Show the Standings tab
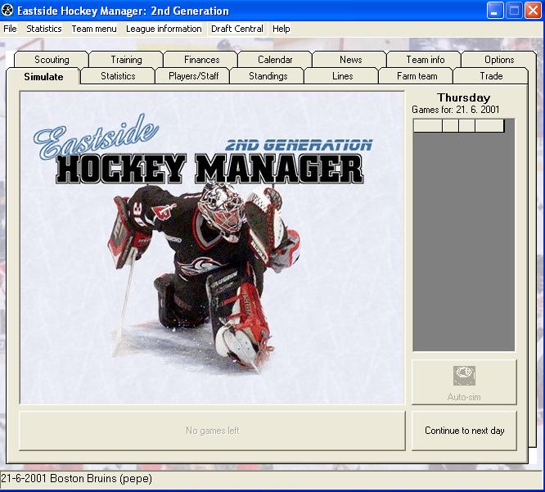This screenshot has width=545, height=492. tap(268, 76)
